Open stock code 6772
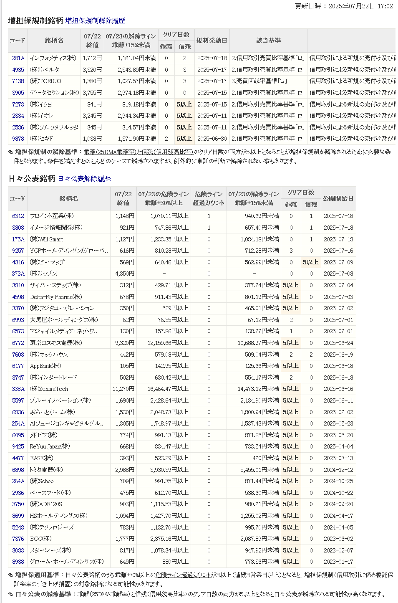The image size is (398, 603). [18, 343]
